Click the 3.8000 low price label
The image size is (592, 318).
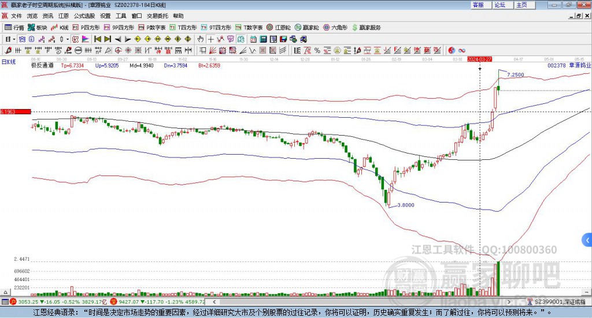405,205
